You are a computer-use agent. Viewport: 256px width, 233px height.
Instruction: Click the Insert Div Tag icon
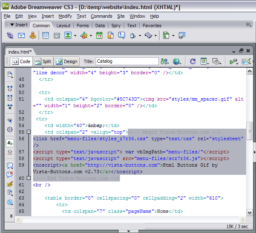click(x=56, y=35)
